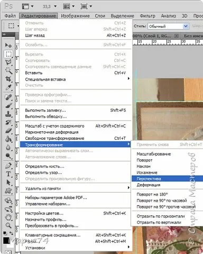Viewport: 203px width, 254px height.
Task: Select the Pen tool
Action: click(8, 166)
